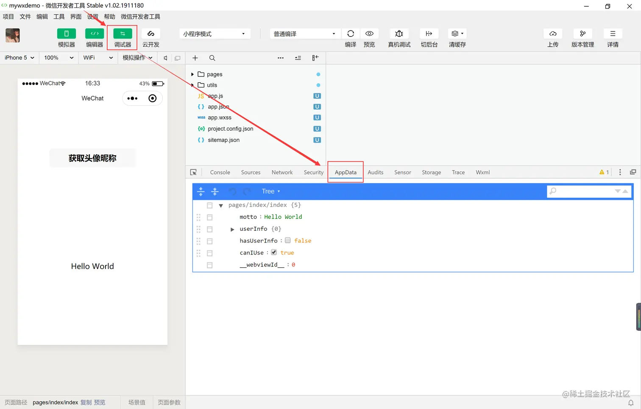
Task: Click the search icon in file explorer
Action: pos(212,58)
